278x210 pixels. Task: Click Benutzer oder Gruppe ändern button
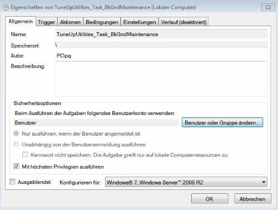[222, 122]
